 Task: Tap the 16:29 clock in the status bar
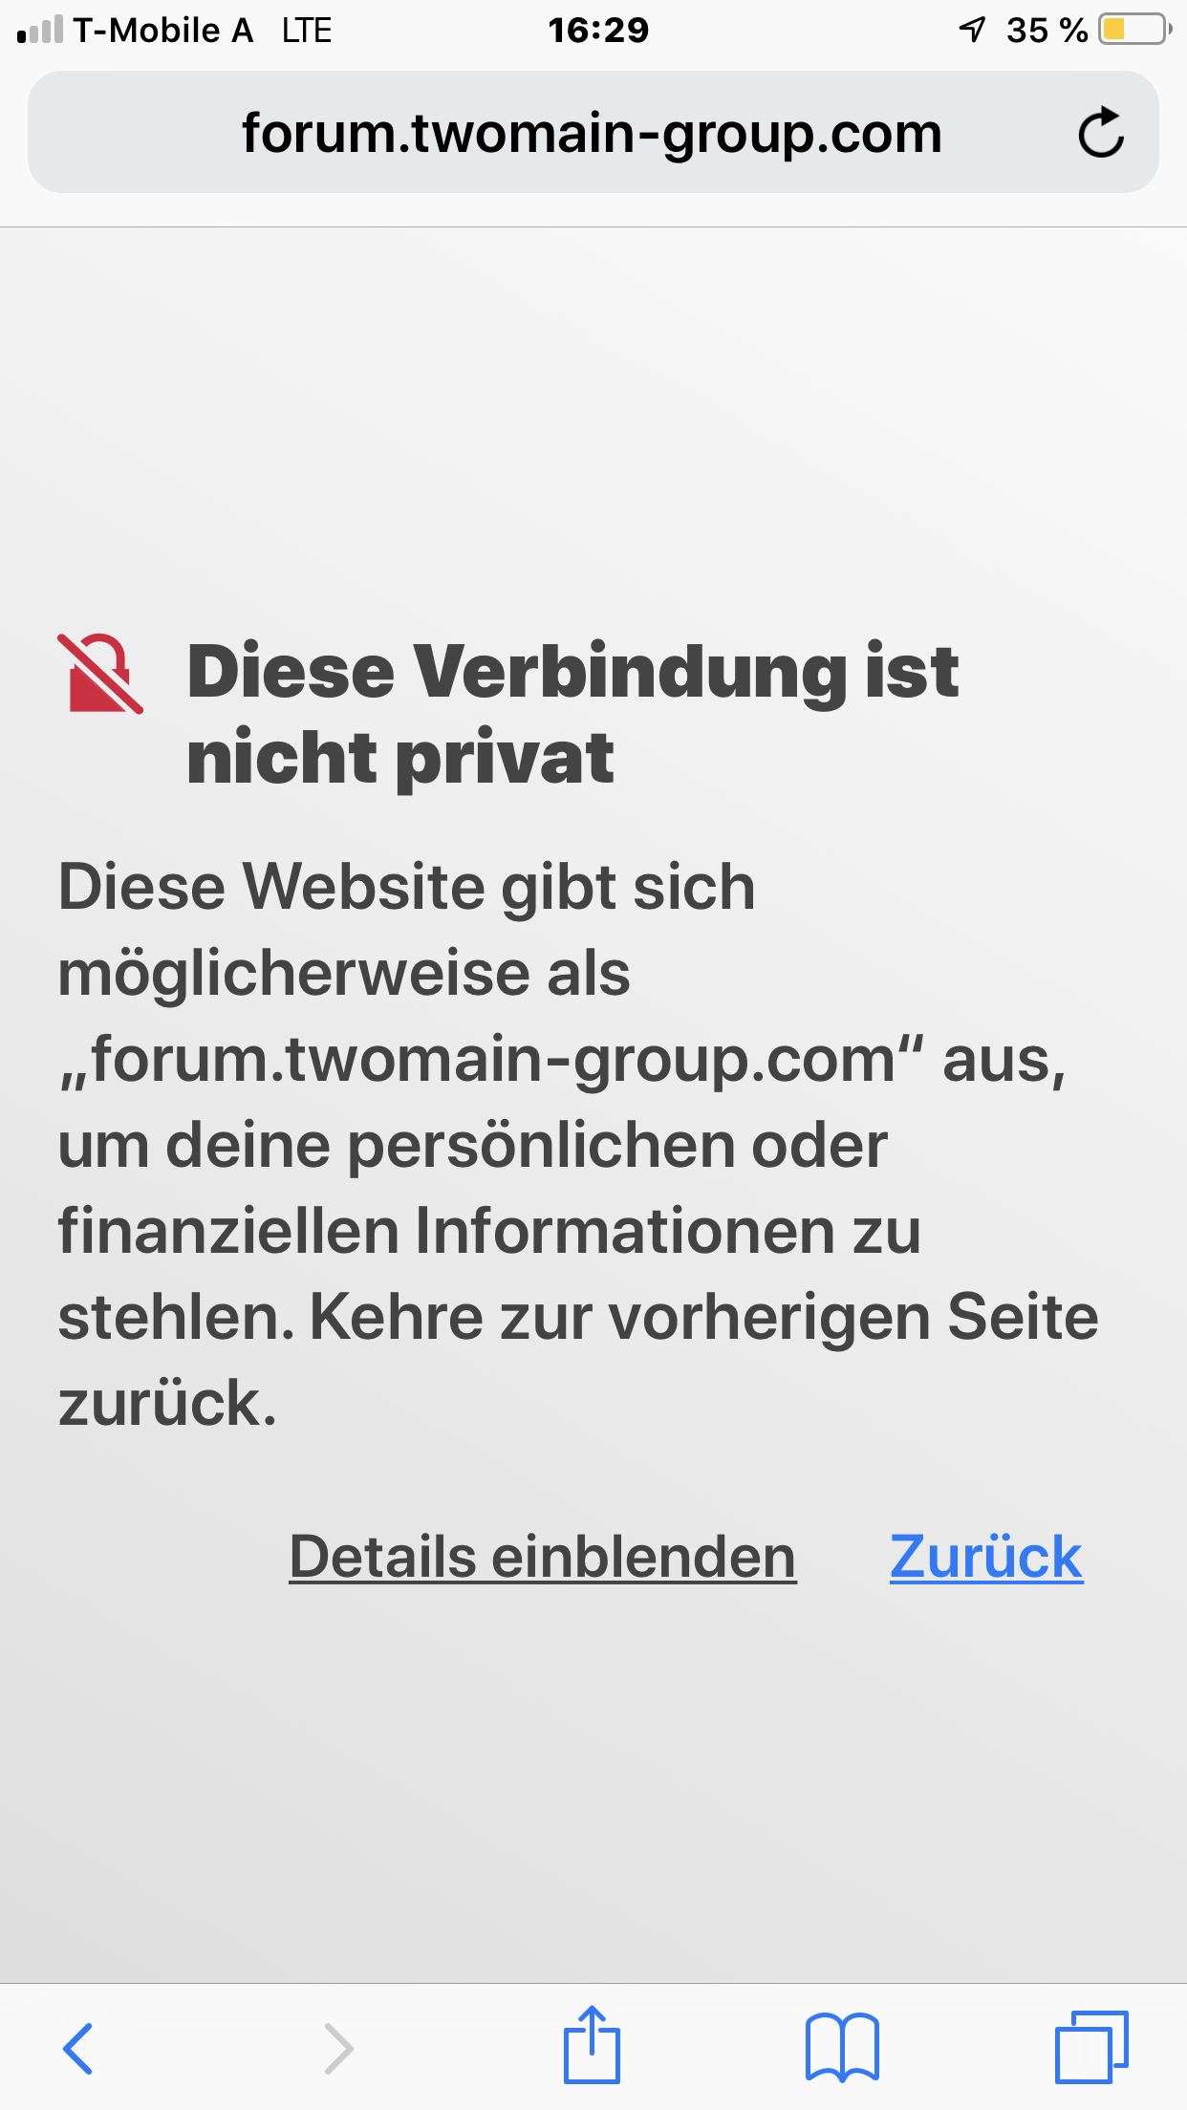(x=598, y=30)
